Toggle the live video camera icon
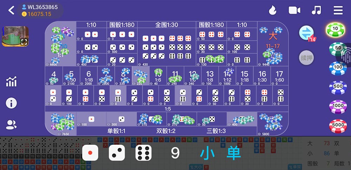The width and height of the screenshot is (351, 170). [x=294, y=10]
